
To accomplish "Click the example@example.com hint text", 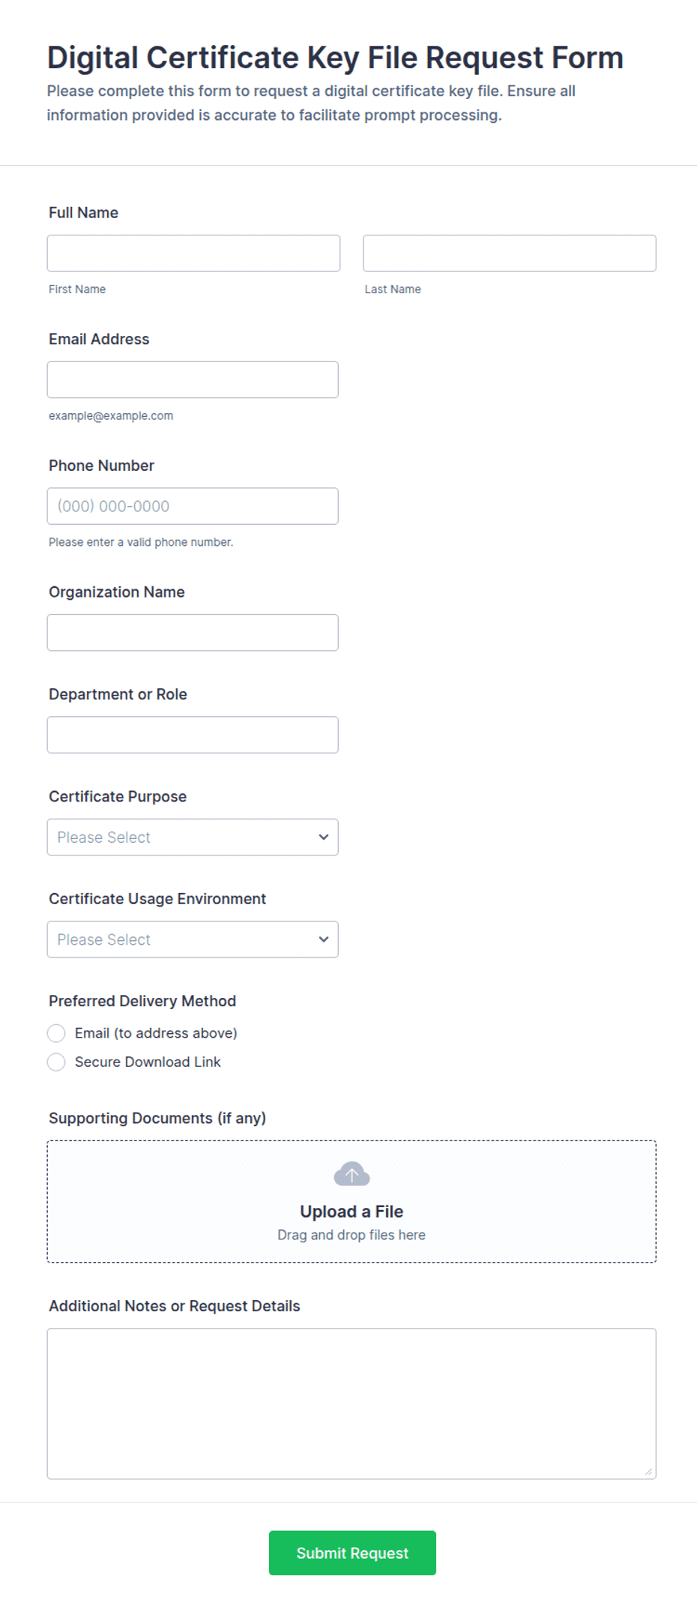I will coord(111,415).
